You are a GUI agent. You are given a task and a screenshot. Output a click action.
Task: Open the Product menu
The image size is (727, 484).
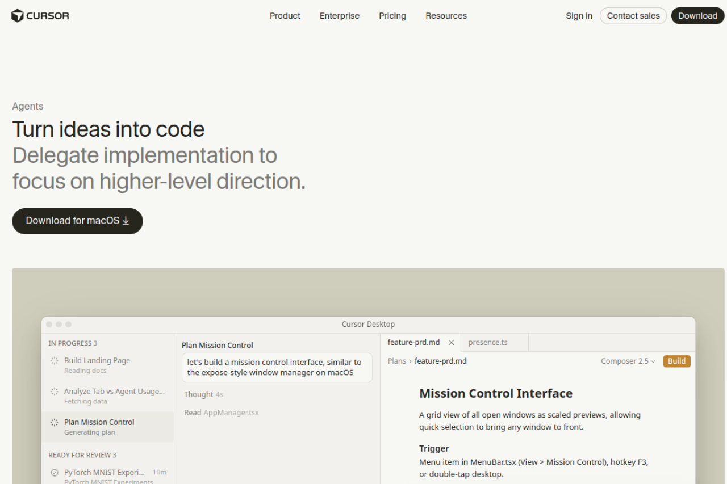pyautogui.click(x=285, y=16)
